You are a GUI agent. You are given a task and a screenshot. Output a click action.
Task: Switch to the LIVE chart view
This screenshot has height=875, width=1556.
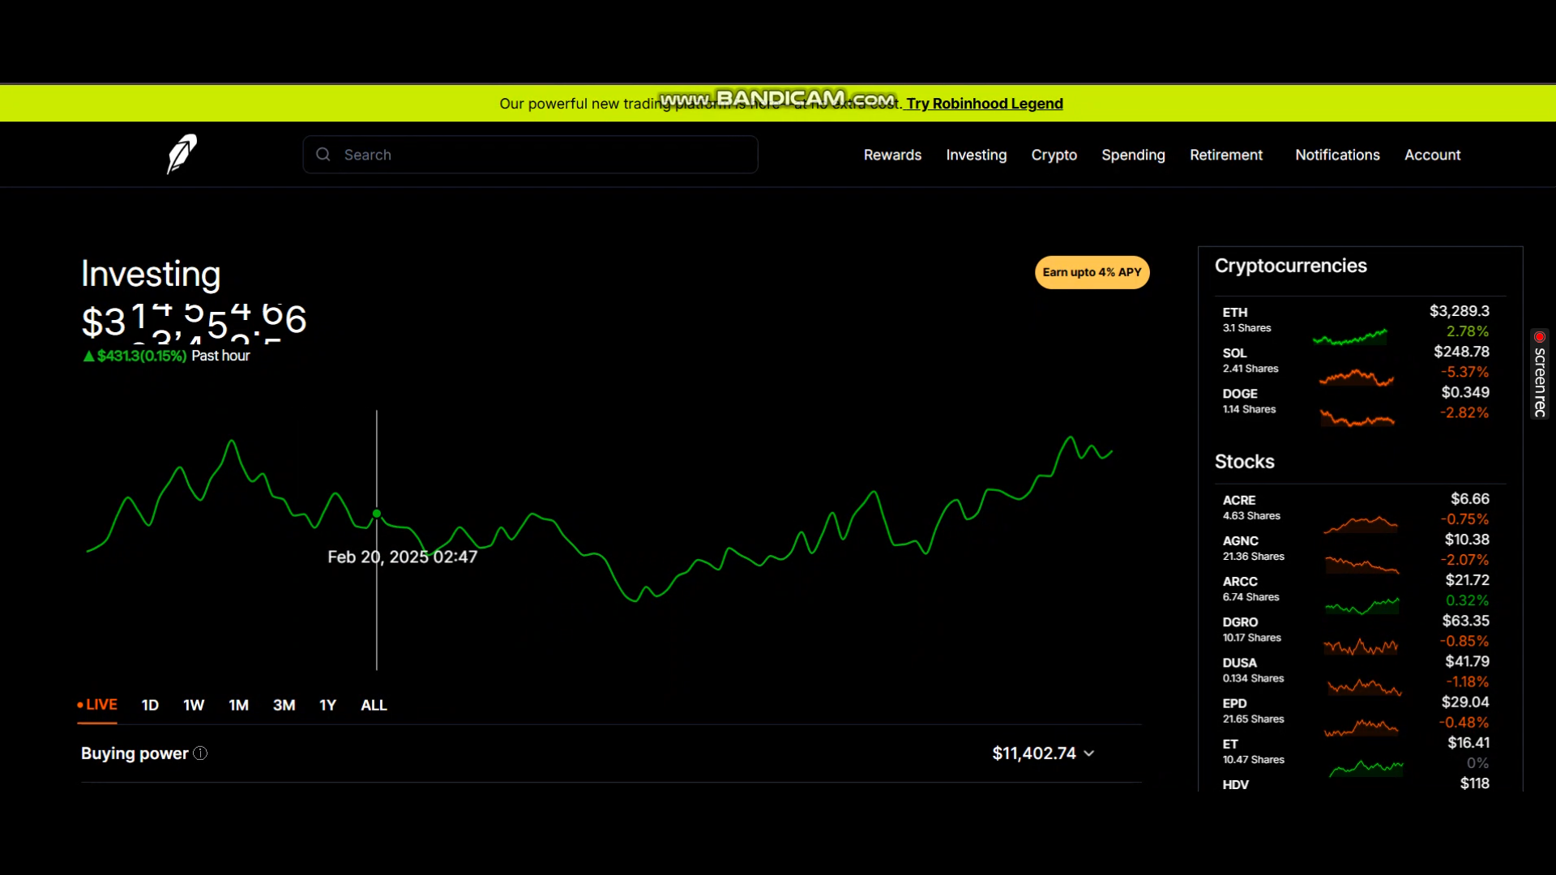[99, 705]
